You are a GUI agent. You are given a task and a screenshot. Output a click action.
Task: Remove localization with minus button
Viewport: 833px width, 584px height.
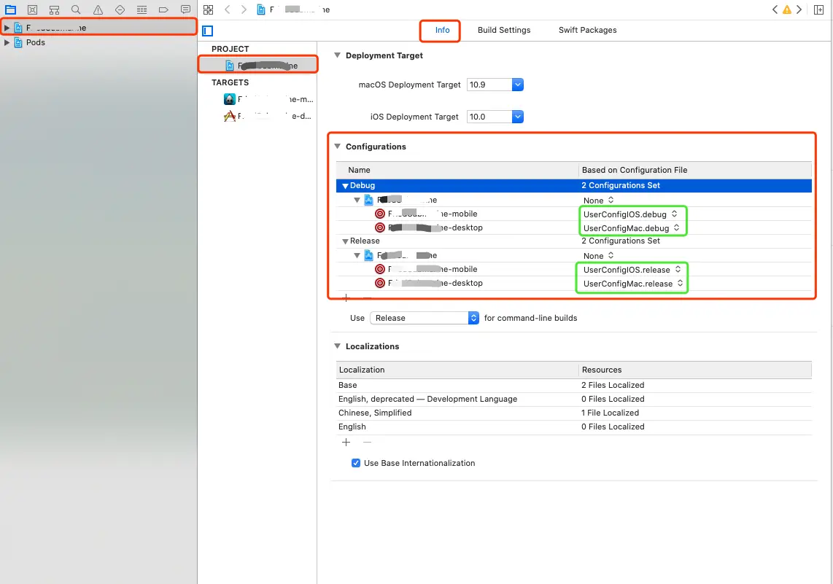click(x=367, y=443)
